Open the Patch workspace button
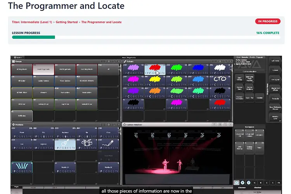The height and width of the screenshot is (194, 291). [x=260, y=148]
